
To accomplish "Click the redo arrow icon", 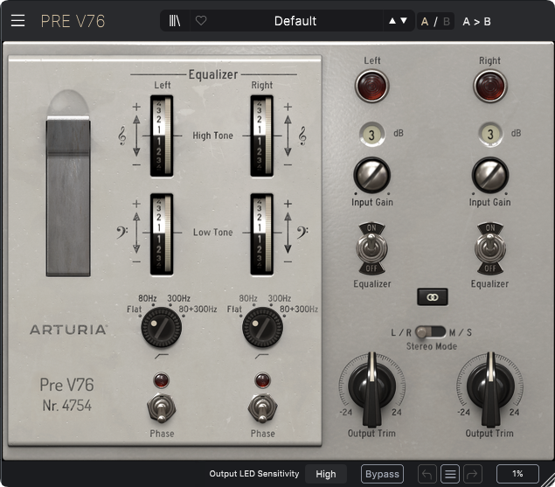I will click(473, 474).
